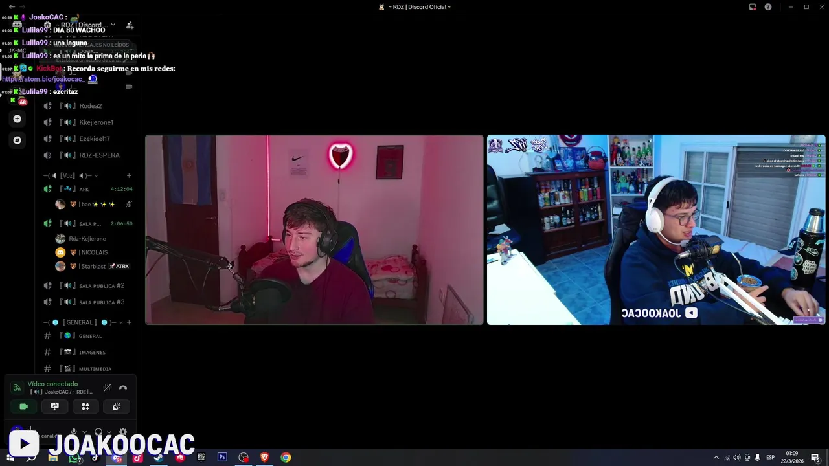
Task: Open the Windows notification center
Action: pyautogui.click(x=815, y=458)
